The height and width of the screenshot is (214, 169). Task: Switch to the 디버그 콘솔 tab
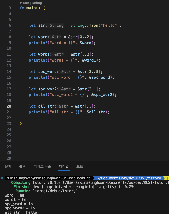click(42, 166)
